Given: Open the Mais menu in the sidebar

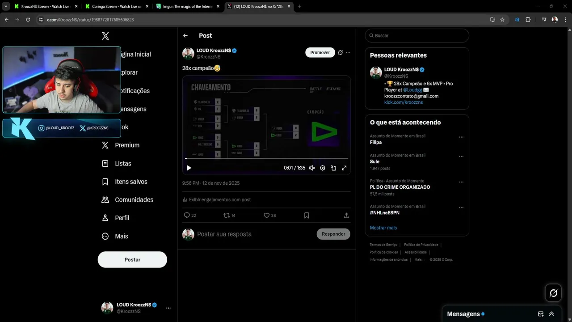Looking at the screenshot, I should 115,236.
